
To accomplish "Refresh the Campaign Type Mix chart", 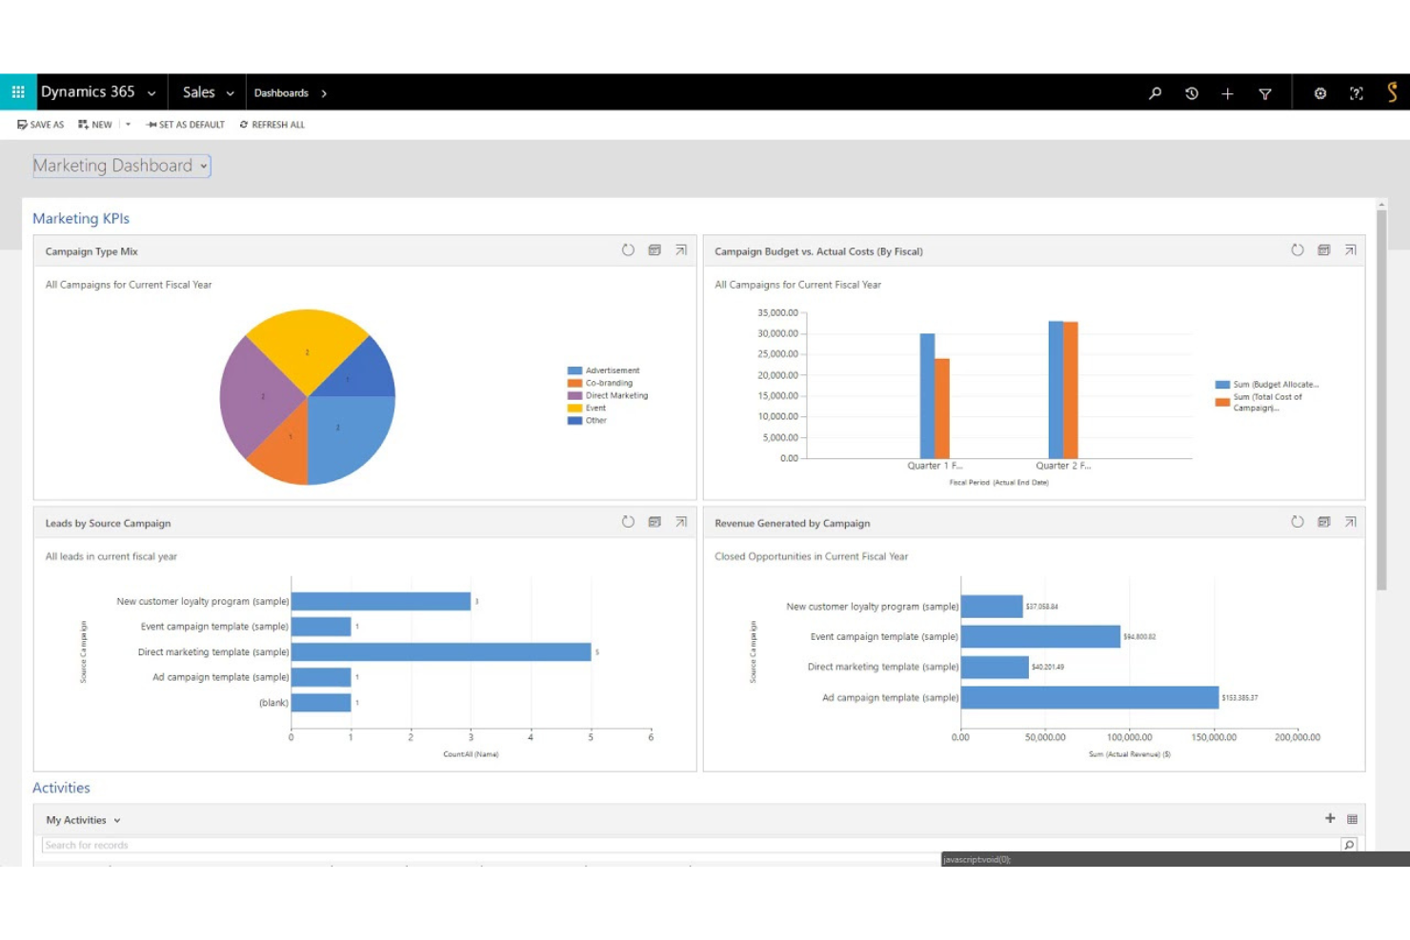I will pos(628,250).
